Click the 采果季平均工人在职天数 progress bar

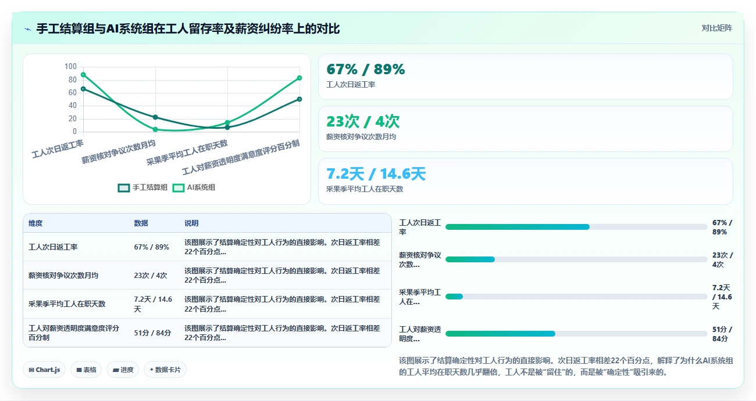click(576, 297)
